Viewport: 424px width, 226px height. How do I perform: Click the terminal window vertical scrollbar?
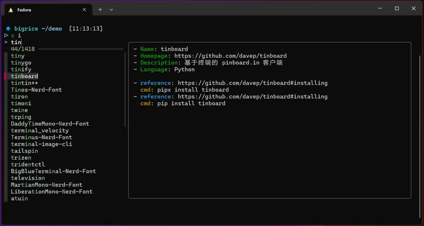[x=420, y=135]
